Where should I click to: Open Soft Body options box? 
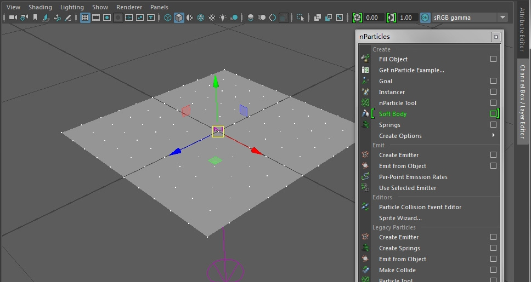pos(493,113)
